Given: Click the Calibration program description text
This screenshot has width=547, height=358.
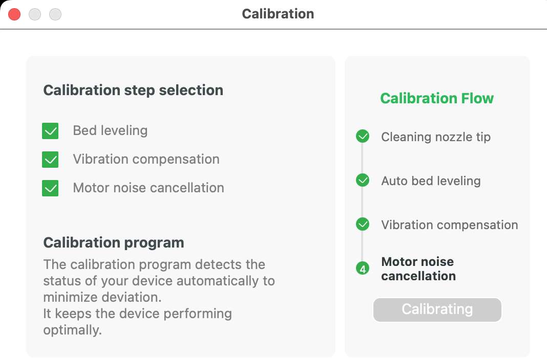Looking at the screenshot, I should [159, 297].
